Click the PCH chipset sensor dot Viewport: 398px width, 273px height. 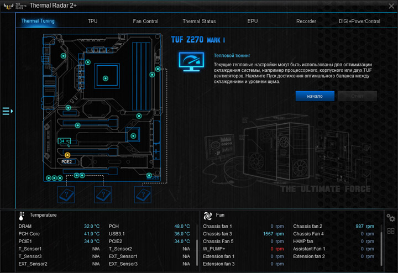tap(133, 136)
